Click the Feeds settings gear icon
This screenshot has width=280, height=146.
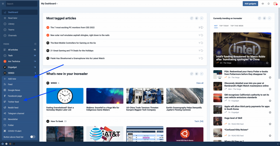(x=35, y=44)
